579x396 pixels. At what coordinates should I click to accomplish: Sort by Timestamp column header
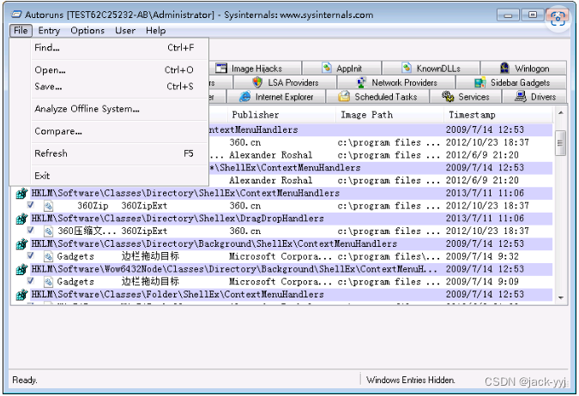tap(498, 115)
